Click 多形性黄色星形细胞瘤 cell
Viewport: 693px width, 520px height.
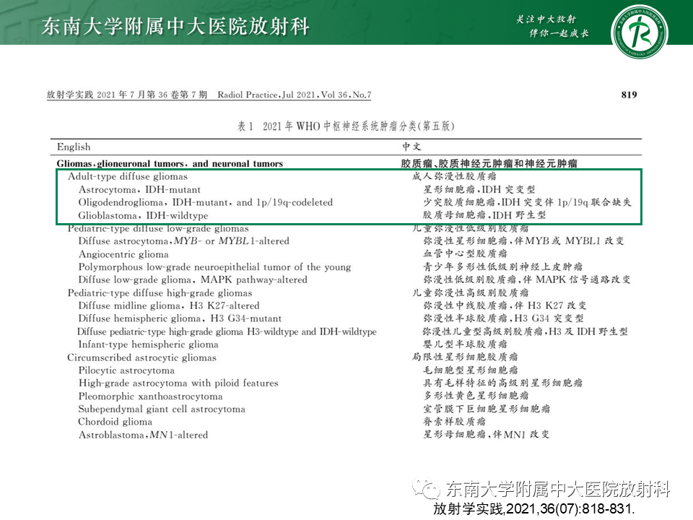(x=476, y=396)
